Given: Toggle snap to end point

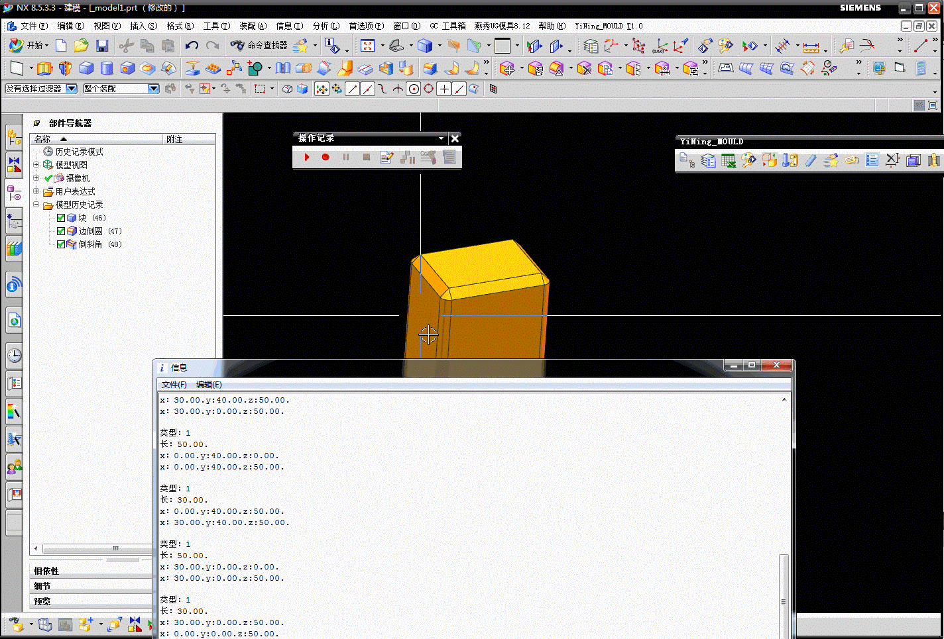Looking at the screenshot, I should tap(352, 89).
